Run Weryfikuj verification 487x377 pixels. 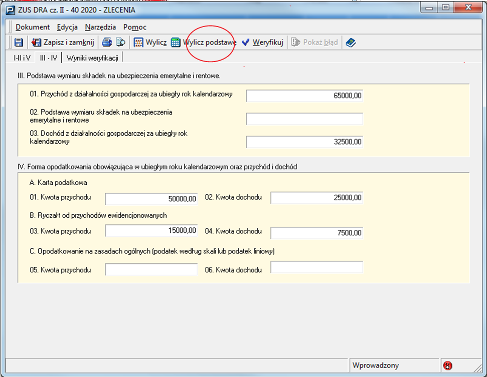(262, 43)
